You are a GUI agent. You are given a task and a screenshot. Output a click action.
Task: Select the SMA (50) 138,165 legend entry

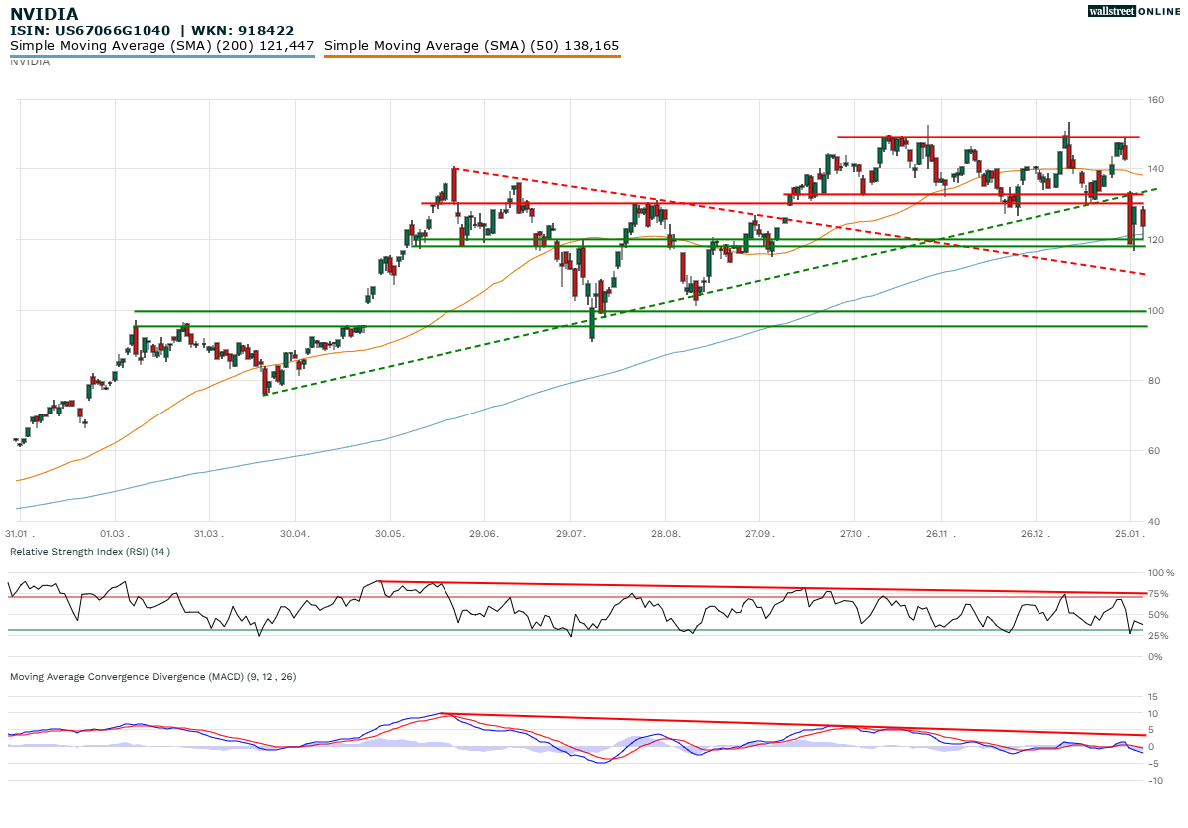[x=471, y=46]
